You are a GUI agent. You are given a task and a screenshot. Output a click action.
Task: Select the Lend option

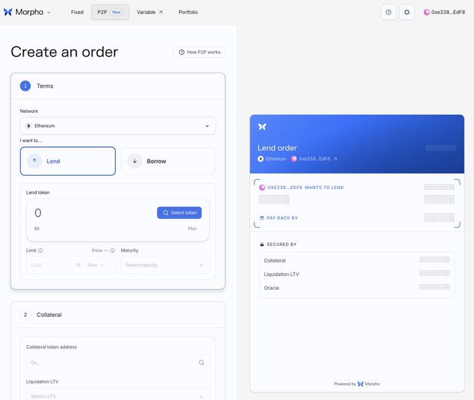(x=68, y=161)
